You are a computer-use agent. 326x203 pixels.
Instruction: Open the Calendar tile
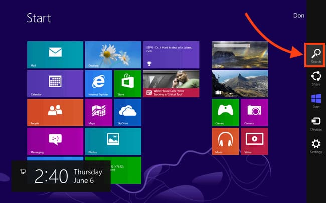(x=55, y=83)
